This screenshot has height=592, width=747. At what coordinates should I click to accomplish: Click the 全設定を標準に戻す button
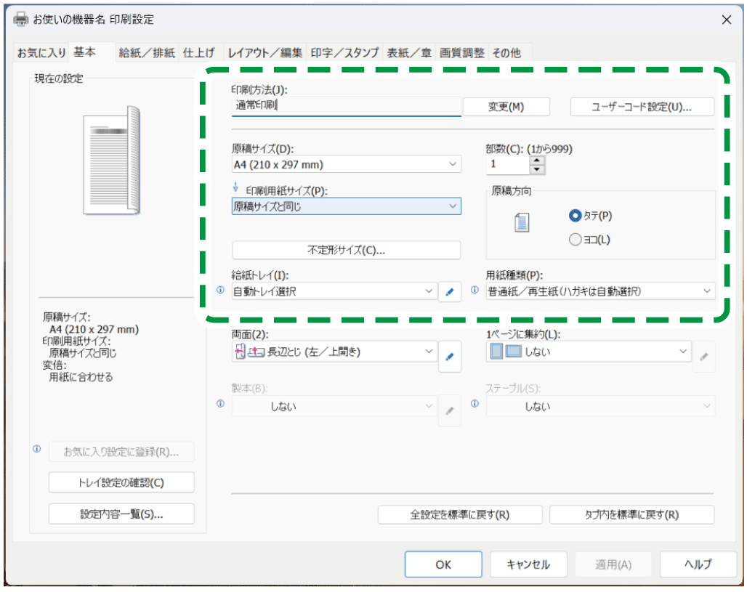coord(460,514)
